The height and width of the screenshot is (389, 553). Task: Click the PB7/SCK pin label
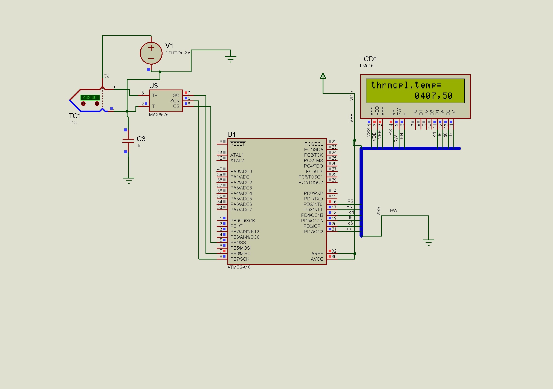tap(240, 259)
